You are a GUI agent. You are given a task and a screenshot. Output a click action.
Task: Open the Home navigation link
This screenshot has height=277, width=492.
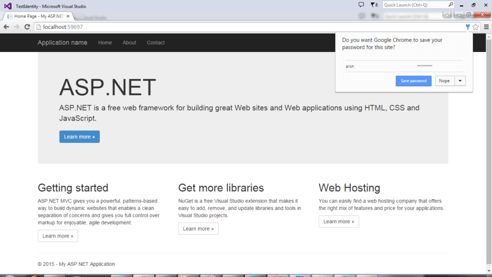(105, 43)
